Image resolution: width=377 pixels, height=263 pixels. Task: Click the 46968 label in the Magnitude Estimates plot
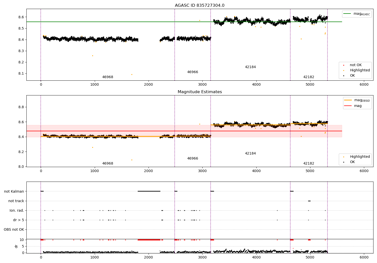(x=108, y=164)
